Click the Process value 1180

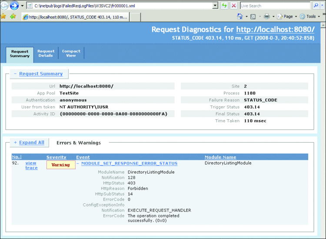coord(249,93)
